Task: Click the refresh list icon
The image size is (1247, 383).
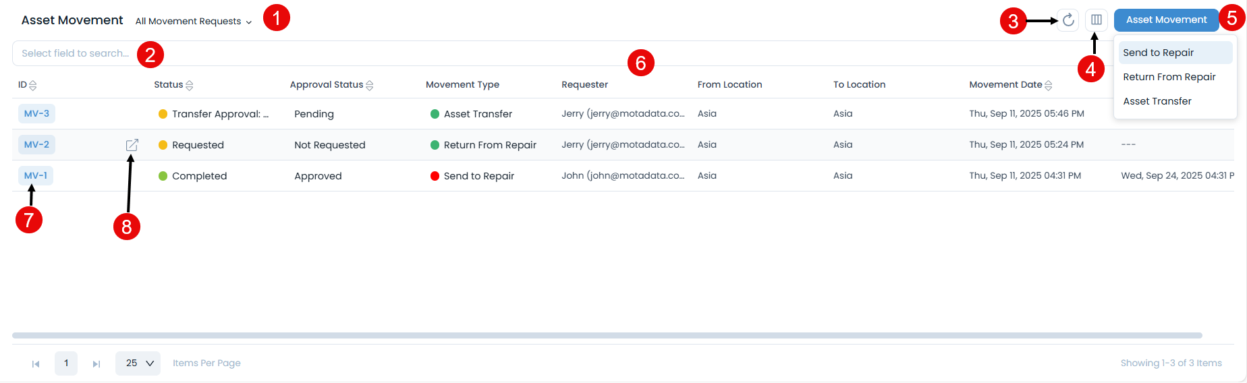Action: tap(1068, 20)
